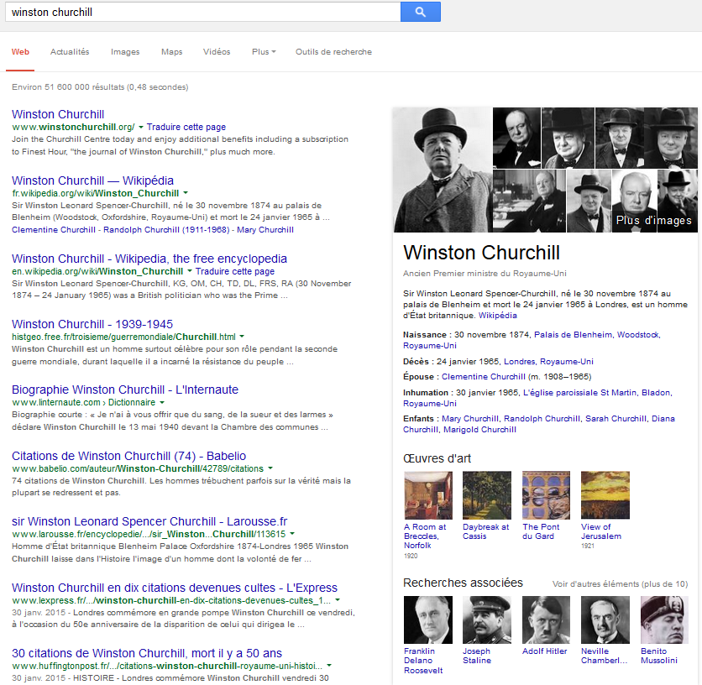Click the large Churchill portrait photo
702x685 pixels.
443,170
